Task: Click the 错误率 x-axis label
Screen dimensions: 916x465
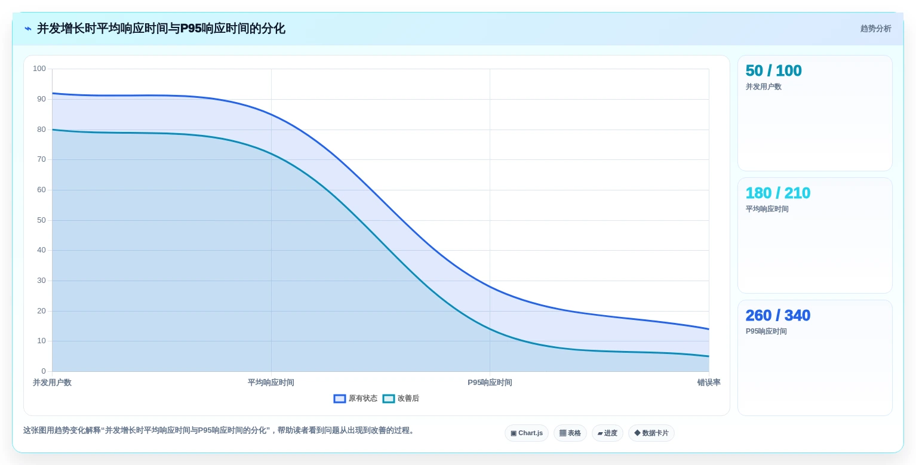Action: click(709, 383)
